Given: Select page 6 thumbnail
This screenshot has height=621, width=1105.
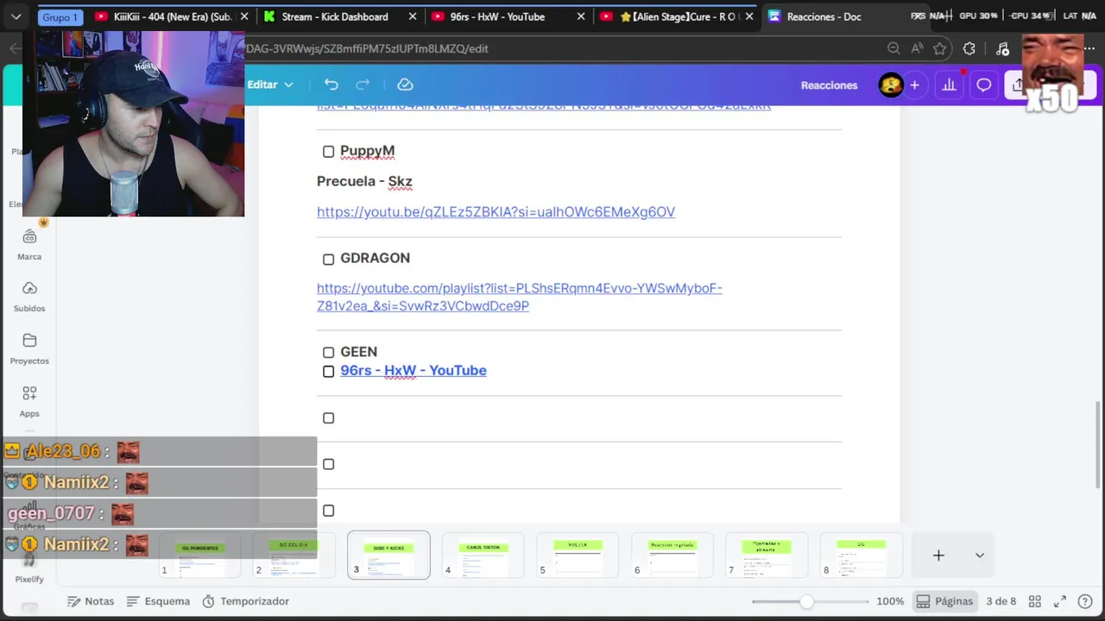Looking at the screenshot, I should click(672, 555).
